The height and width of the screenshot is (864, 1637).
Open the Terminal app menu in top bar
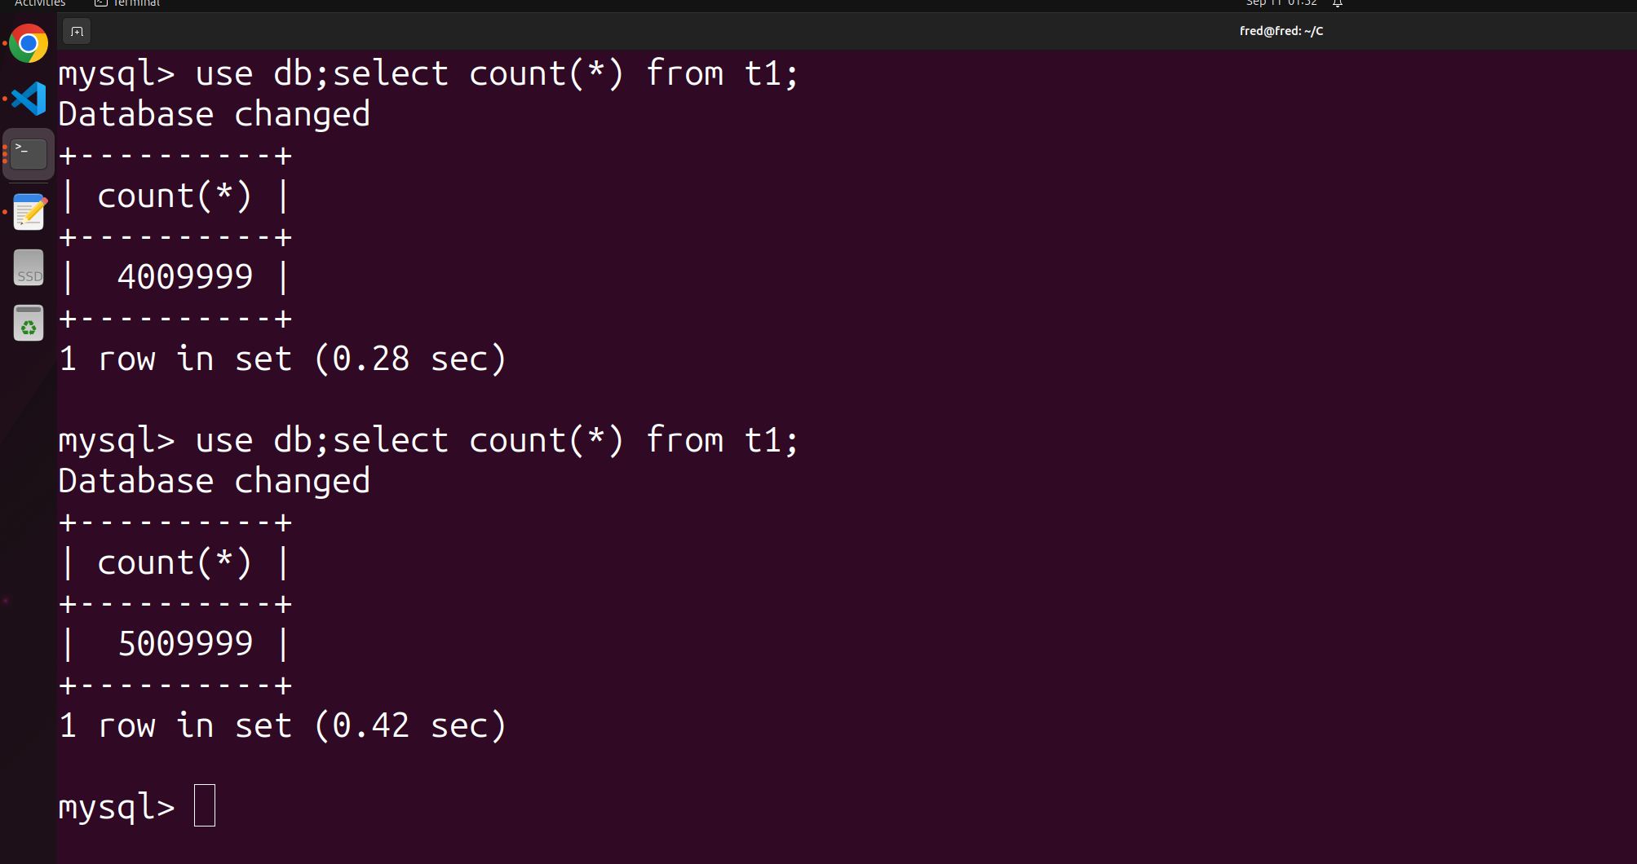tap(128, 3)
